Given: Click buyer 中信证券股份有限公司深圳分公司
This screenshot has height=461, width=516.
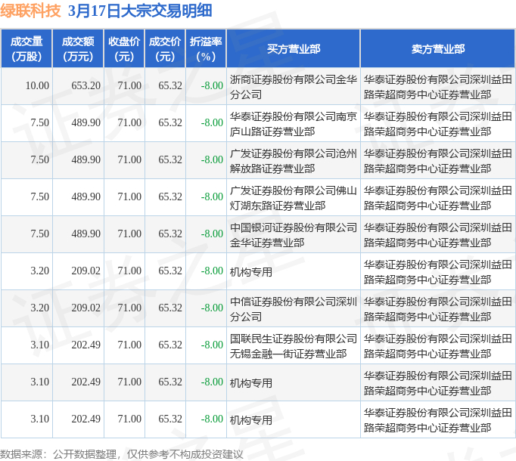Looking at the screenshot, I should 294,309.
